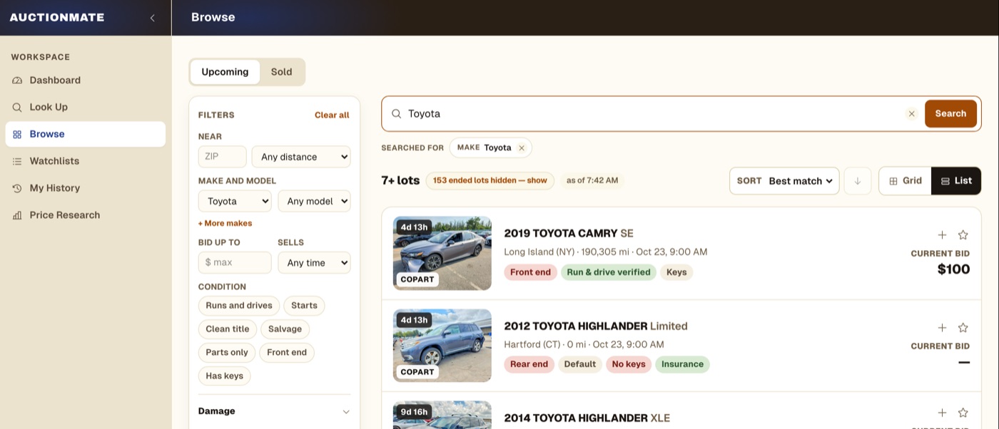Image resolution: width=999 pixels, height=429 pixels.
Task: Open the 2014 TOYOTA HIGHLANDER XLE title
Action: [587, 418]
